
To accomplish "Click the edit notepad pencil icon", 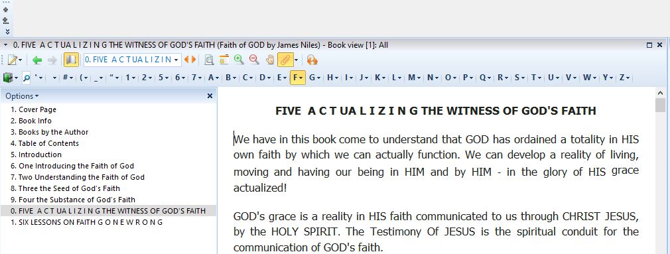I will 13,60.
